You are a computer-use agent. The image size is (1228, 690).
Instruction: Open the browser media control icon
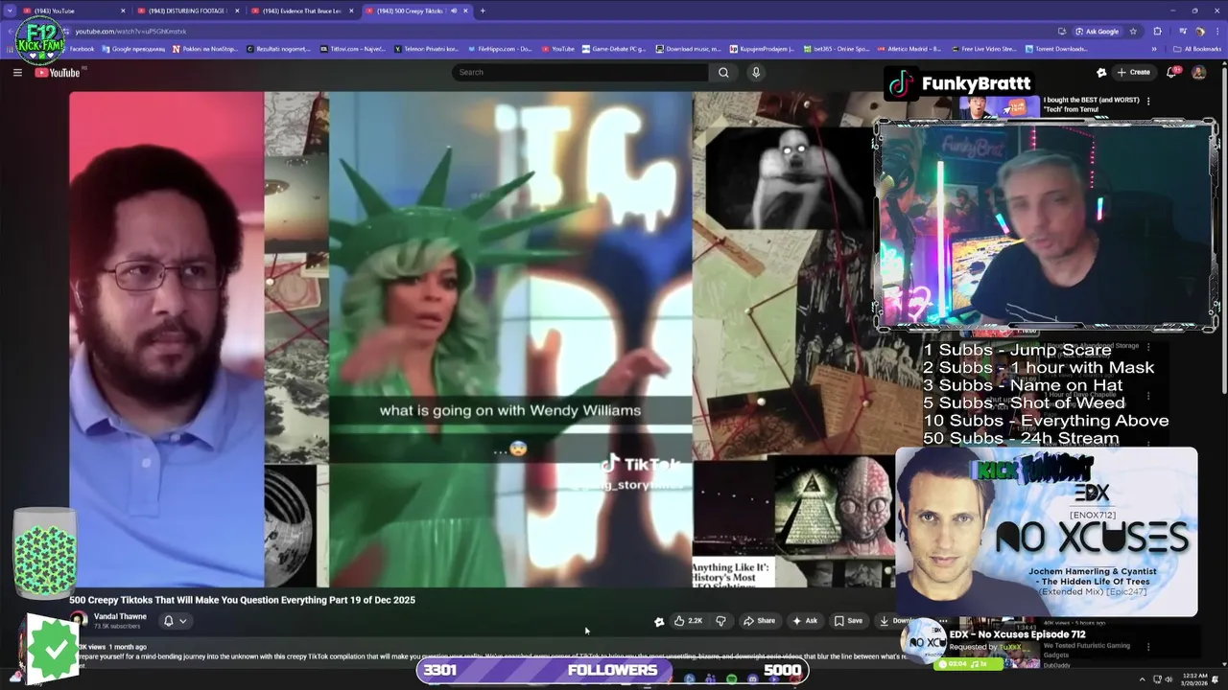pyautogui.click(x=1182, y=31)
